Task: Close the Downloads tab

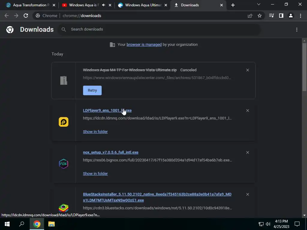Action: pyautogui.click(x=222, y=5)
